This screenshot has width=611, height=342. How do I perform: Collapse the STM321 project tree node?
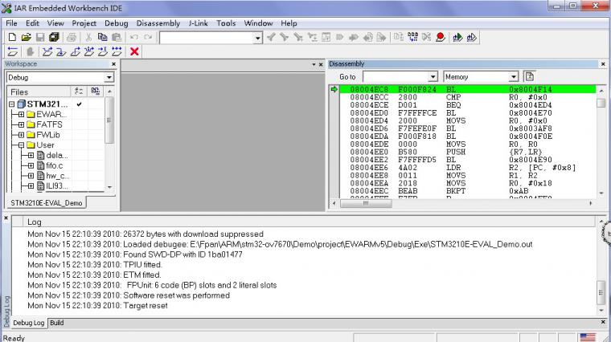tap(12, 104)
